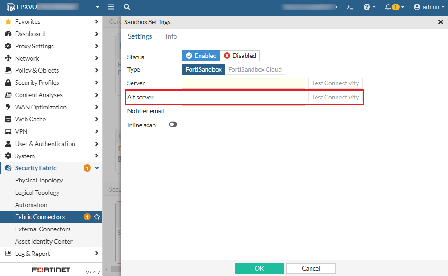Click the Security Profiles lock icon
Screen dimensions: 448x276
pyautogui.click(x=8, y=83)
